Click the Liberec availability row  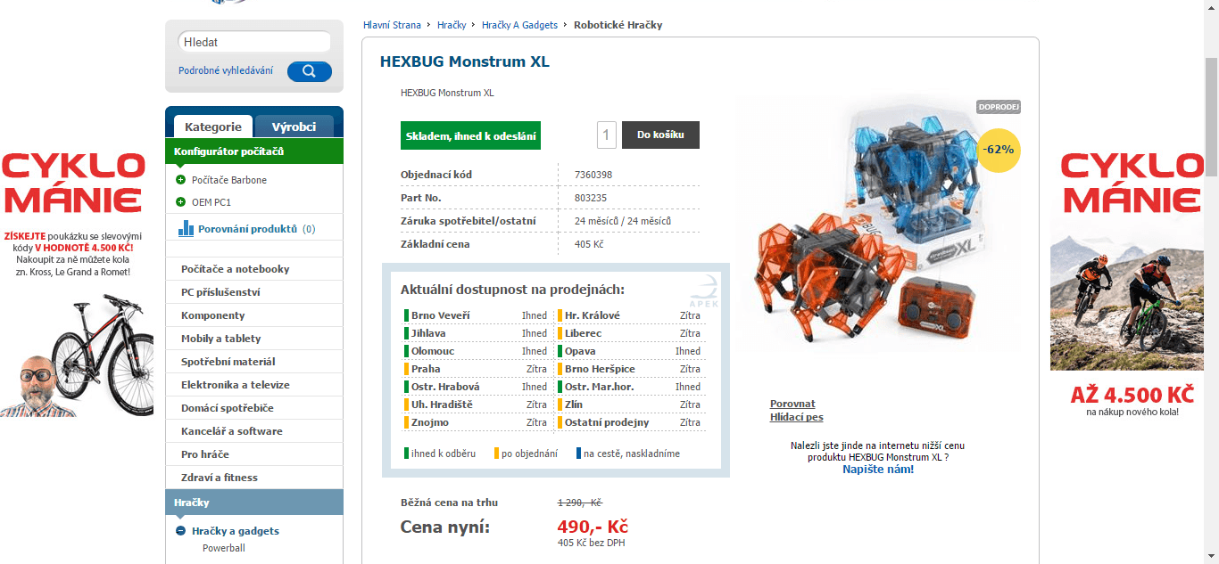tap(630, 333)
